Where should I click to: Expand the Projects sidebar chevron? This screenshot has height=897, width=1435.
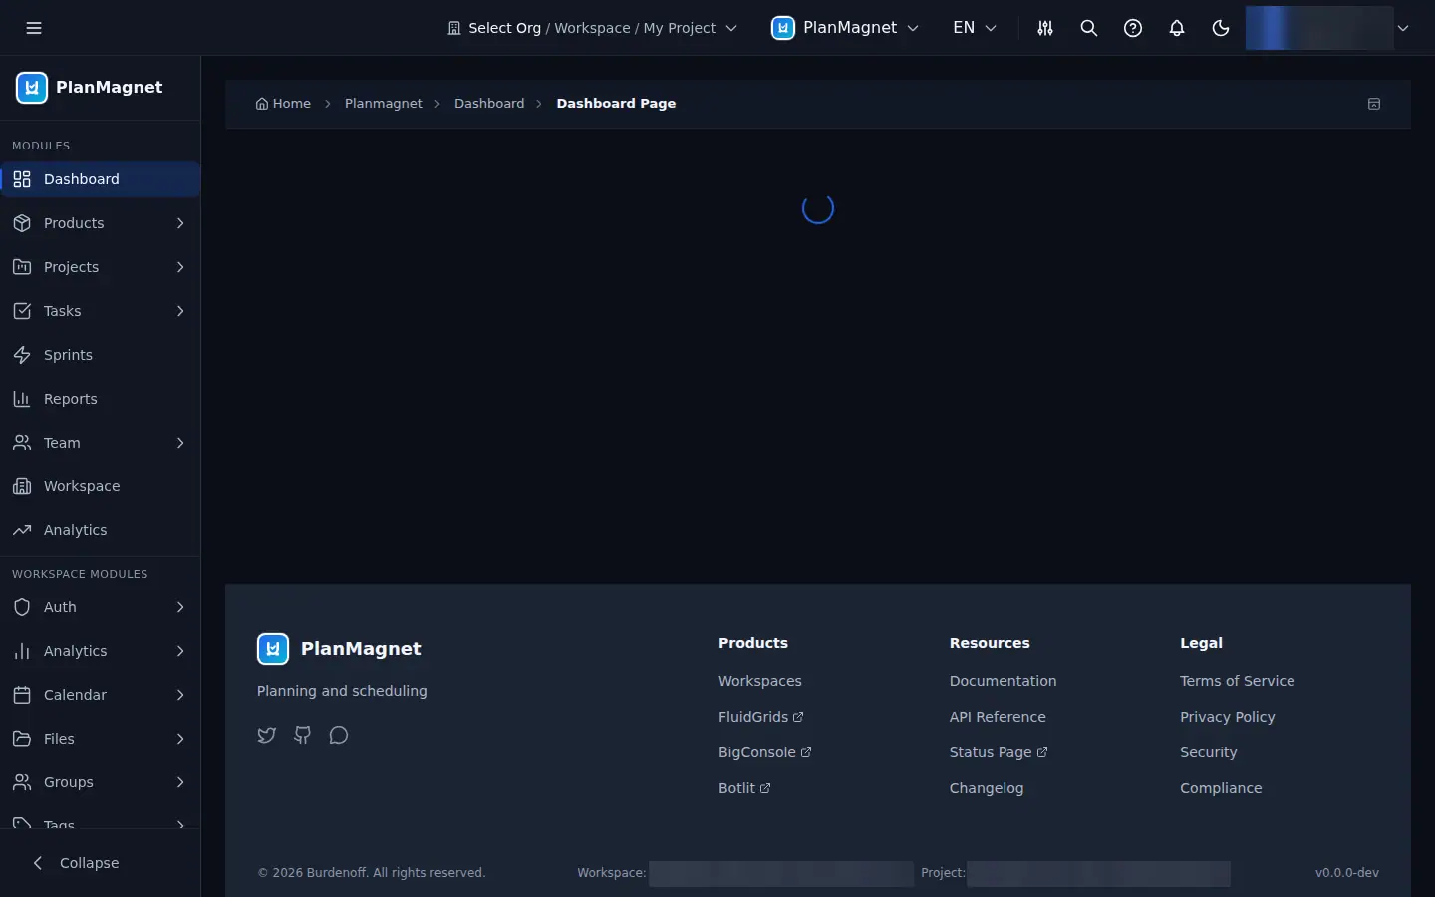(180, 267)
